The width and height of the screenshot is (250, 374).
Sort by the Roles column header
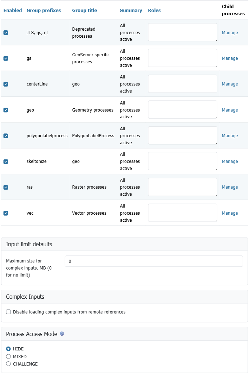[x=154, y=11]
